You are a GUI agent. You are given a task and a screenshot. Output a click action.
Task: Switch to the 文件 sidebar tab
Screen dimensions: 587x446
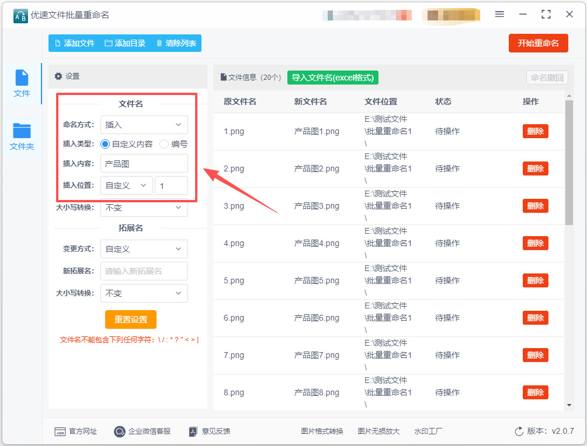pos(22,84)
